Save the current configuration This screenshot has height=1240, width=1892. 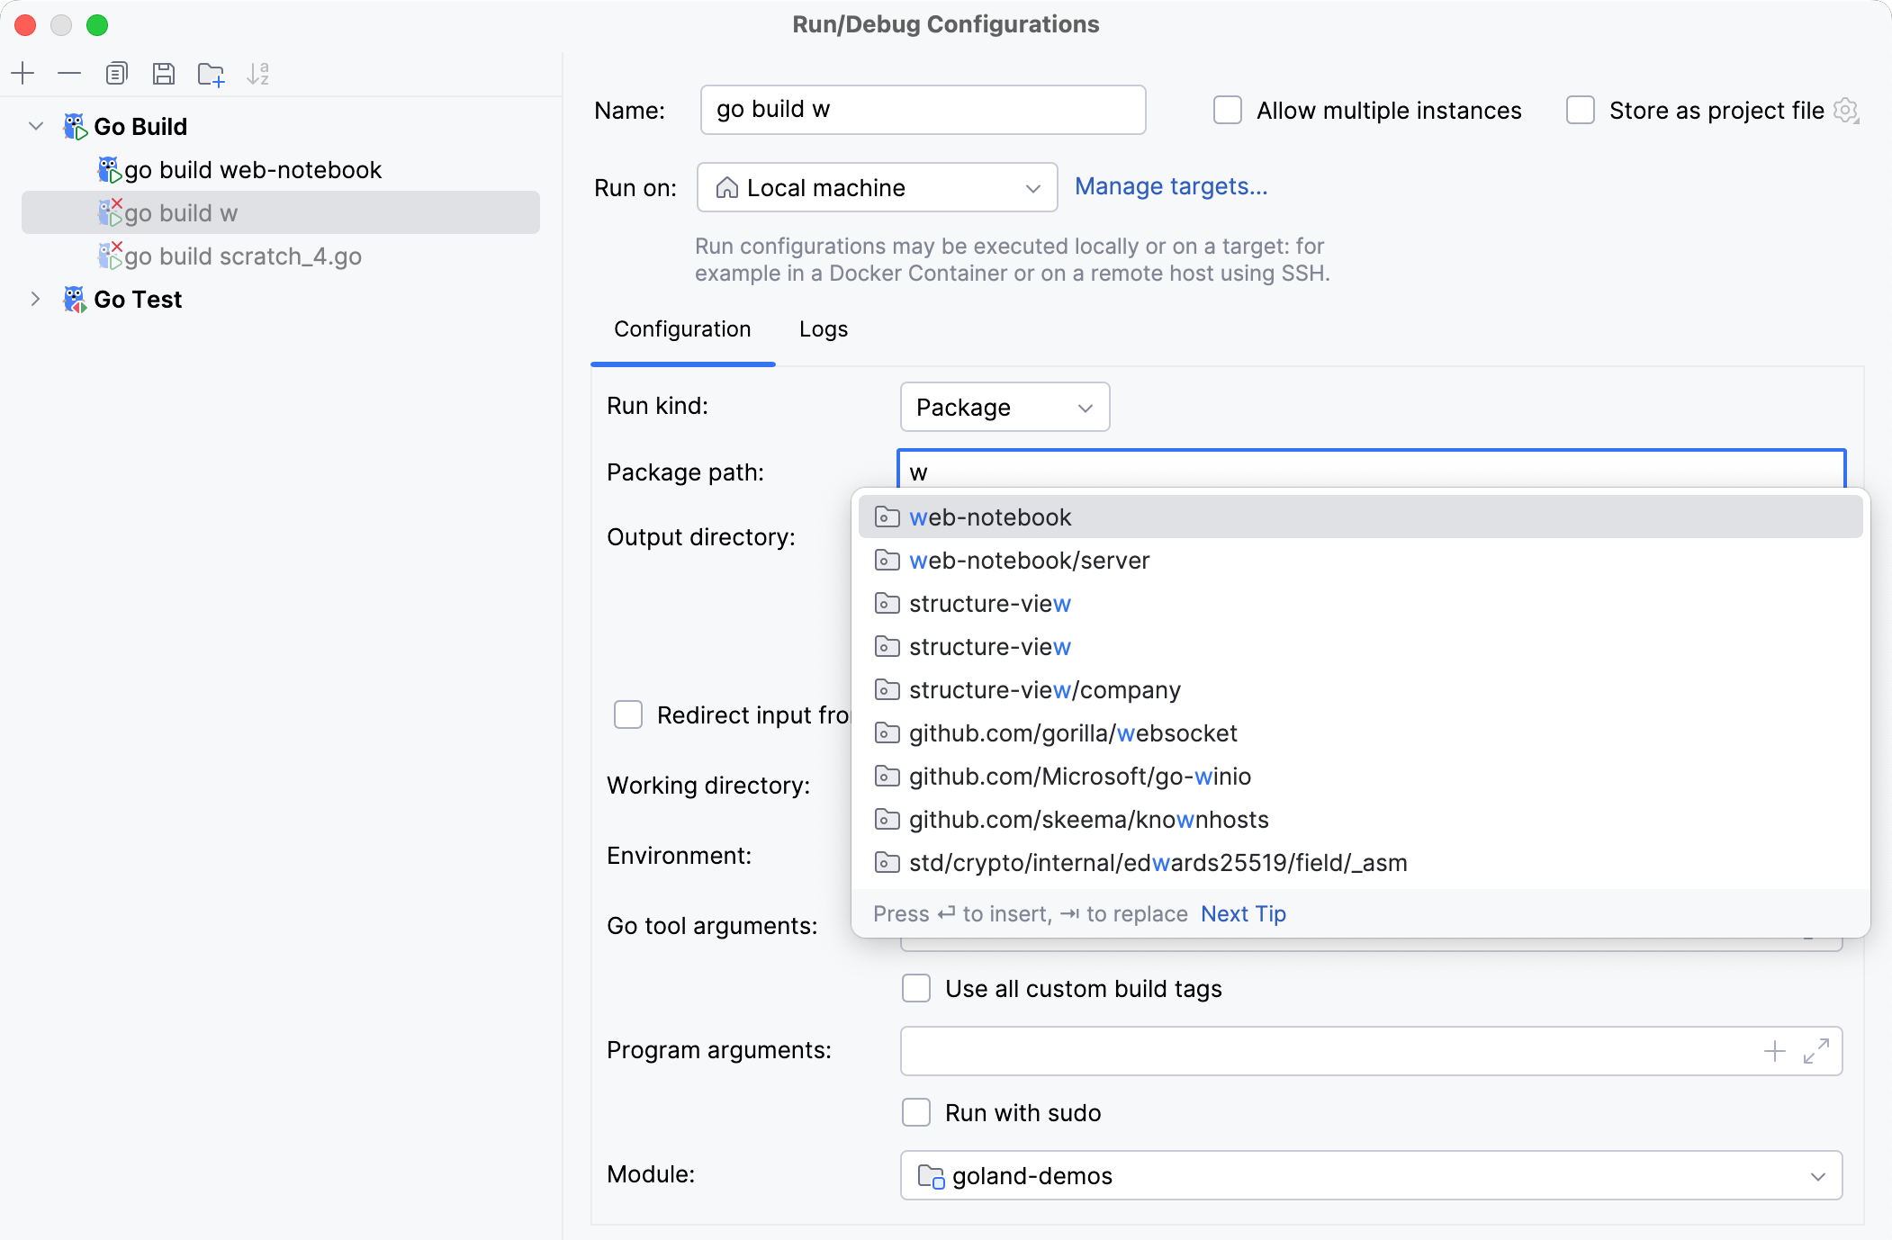(x=165, y=74)
